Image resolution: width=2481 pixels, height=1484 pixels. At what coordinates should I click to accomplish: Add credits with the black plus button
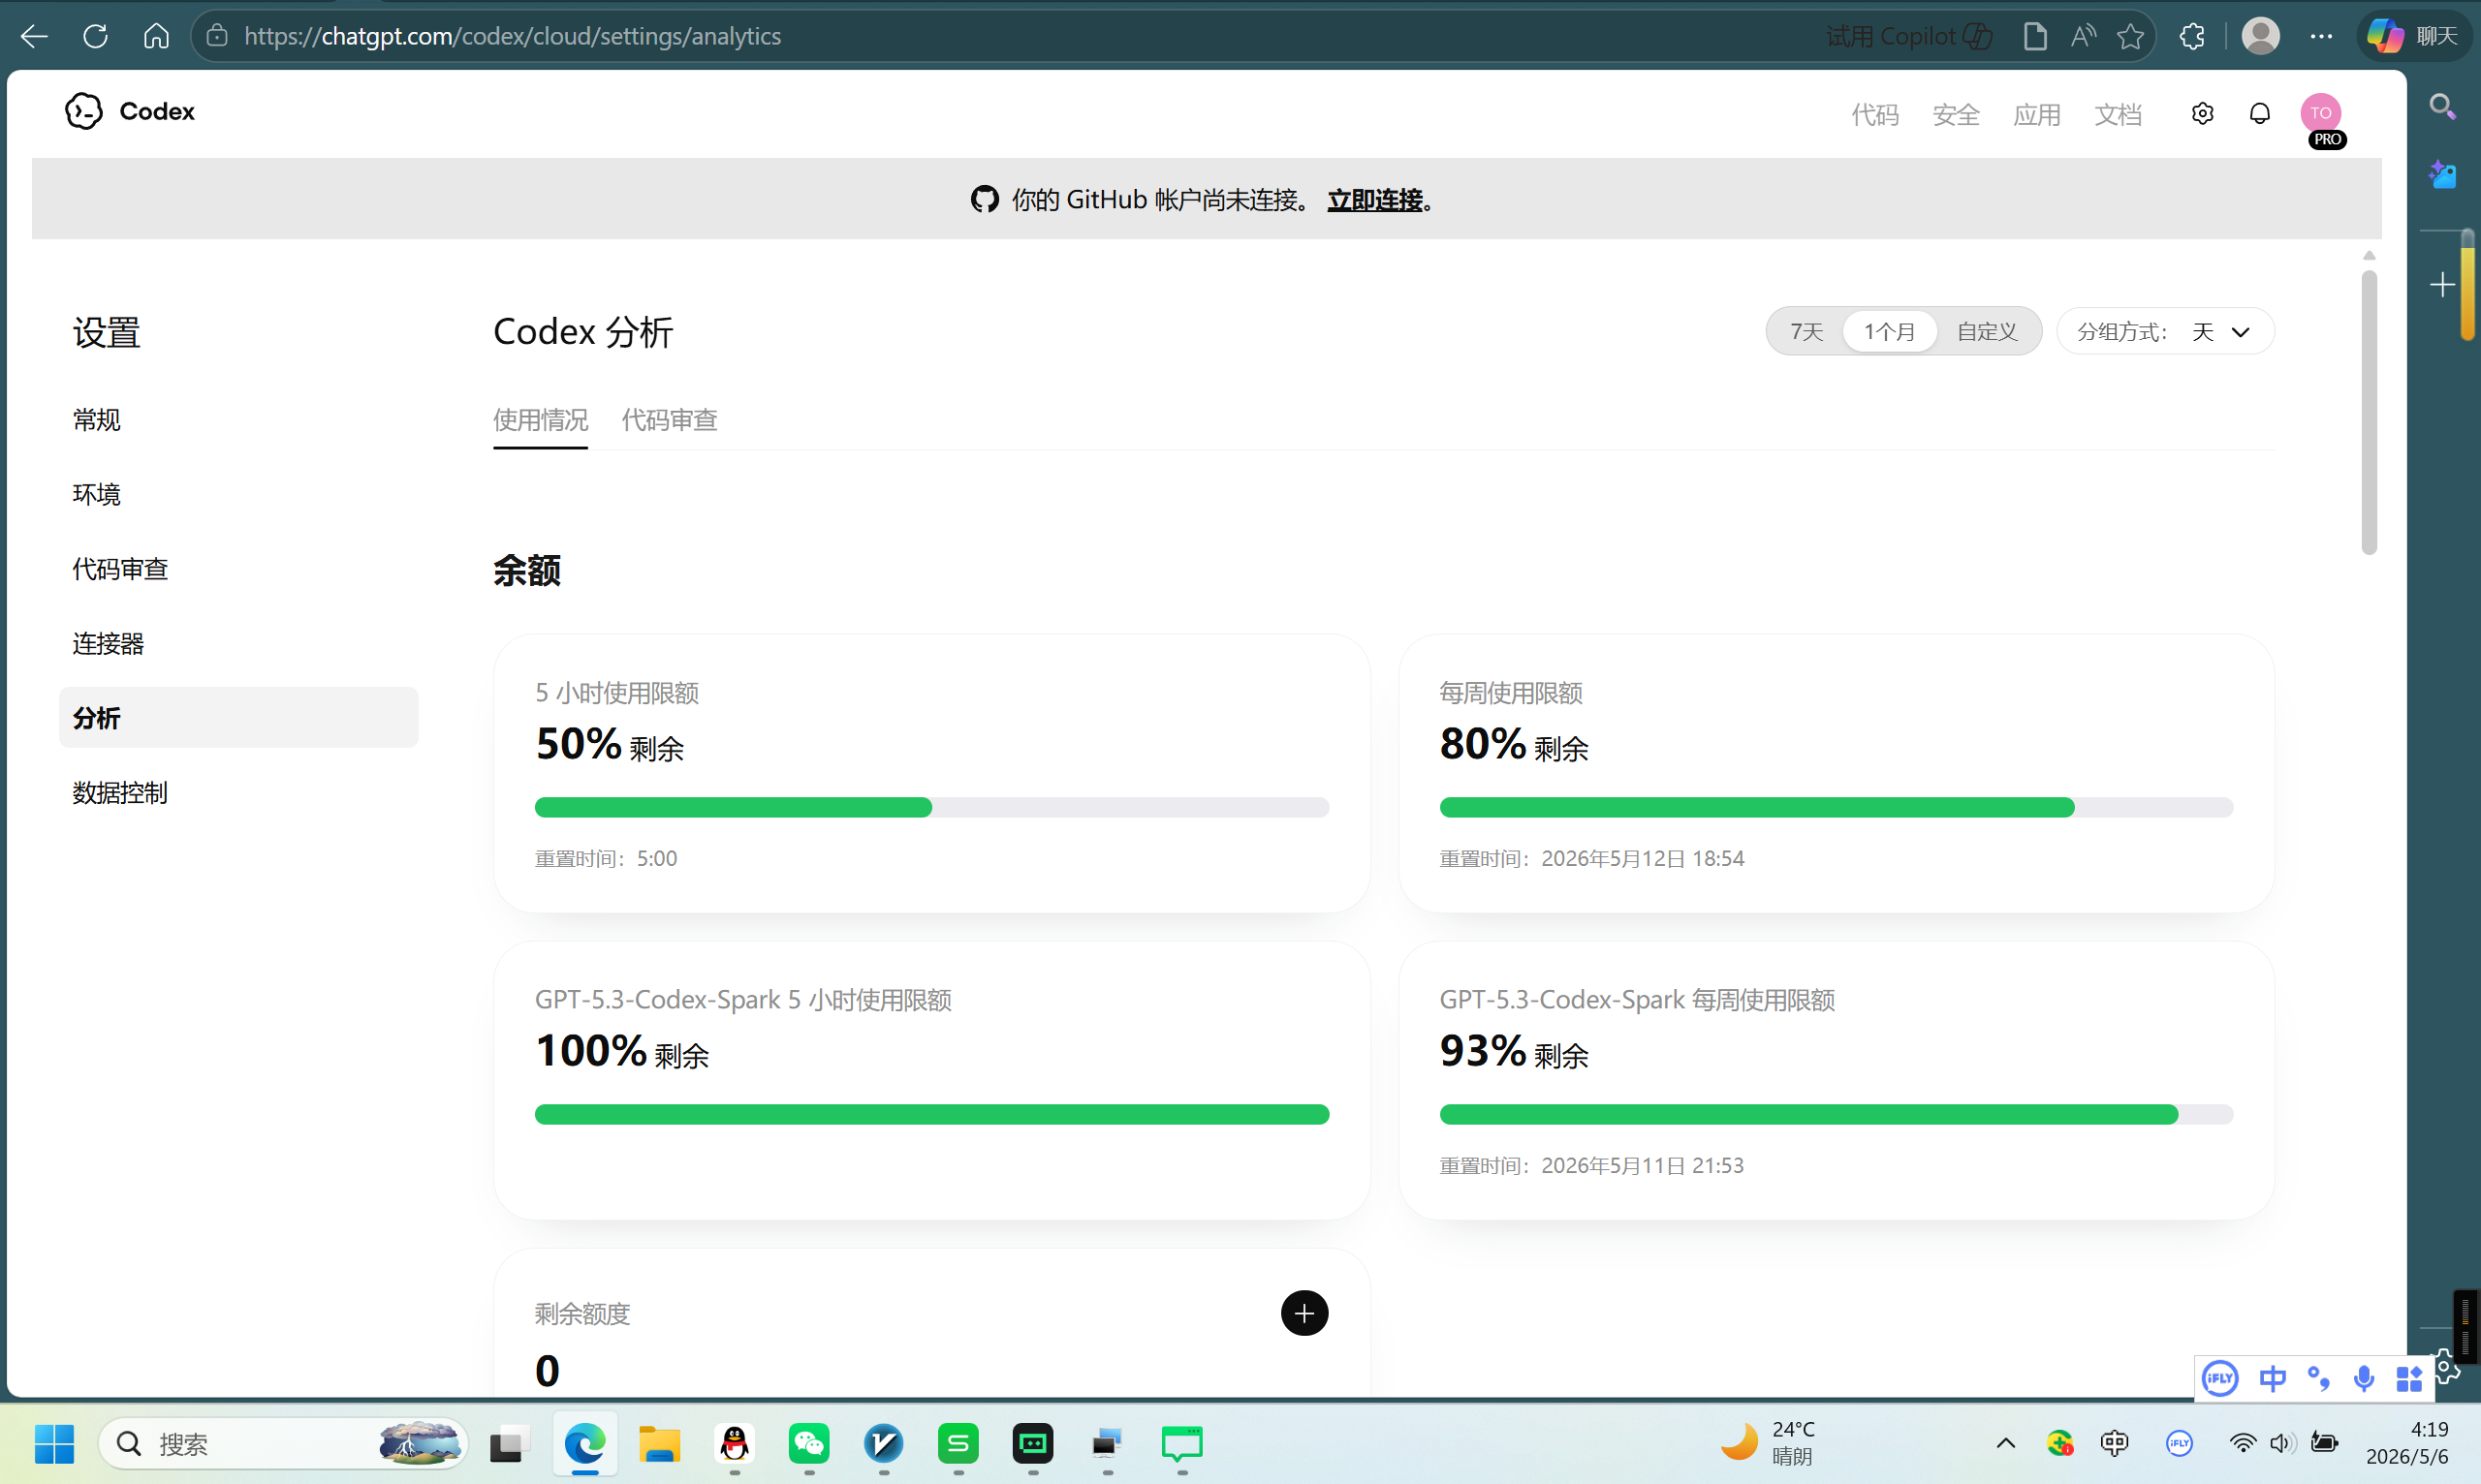(1304, 1313)
